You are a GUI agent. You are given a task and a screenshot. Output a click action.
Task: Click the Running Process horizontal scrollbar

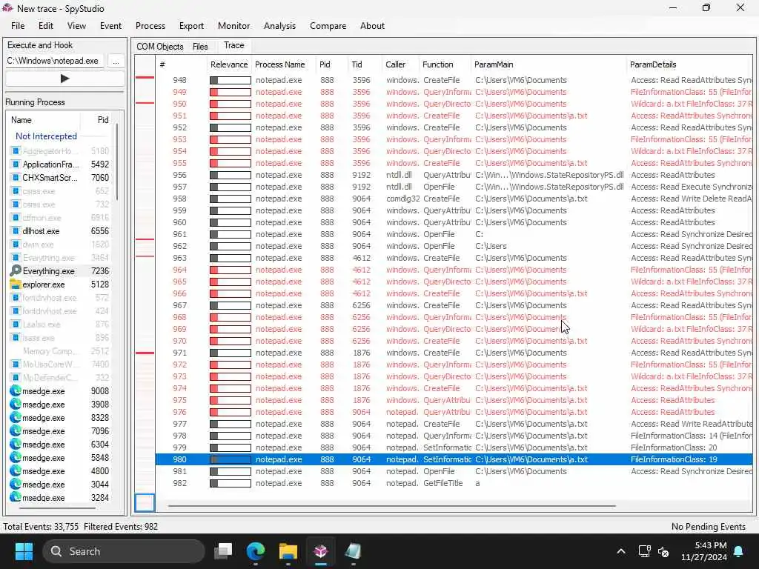(x=56, y=508)
